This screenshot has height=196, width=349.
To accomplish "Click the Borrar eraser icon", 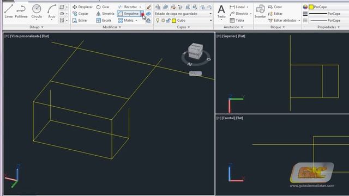I will pyautogui.click(x=149, y=7).
